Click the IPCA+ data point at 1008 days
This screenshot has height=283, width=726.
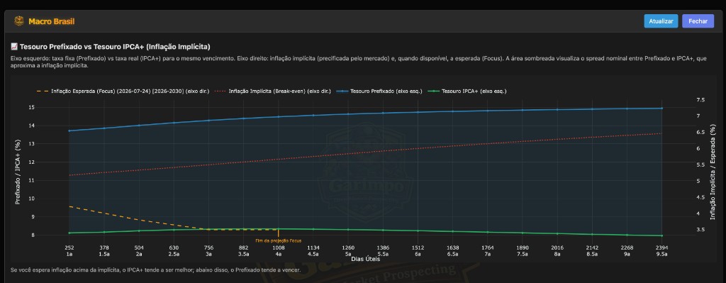point(278,229)
